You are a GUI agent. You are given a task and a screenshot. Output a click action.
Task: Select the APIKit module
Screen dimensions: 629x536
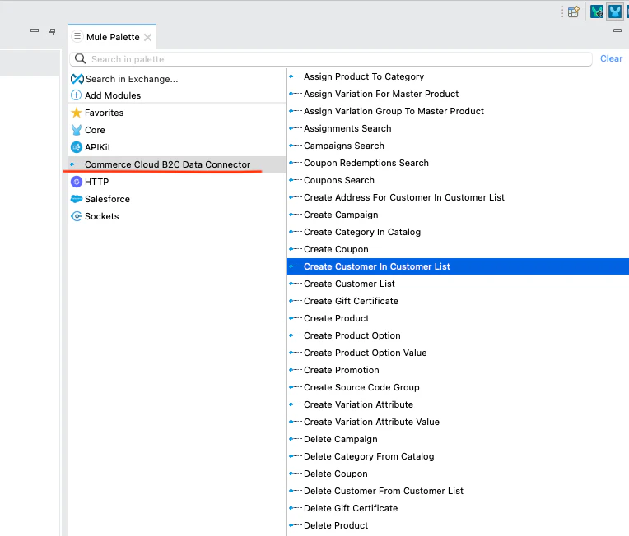(x=97, y=147)
